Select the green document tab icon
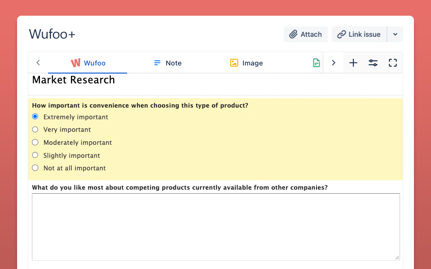The image size is (431, 269). [x=317, y=63]
